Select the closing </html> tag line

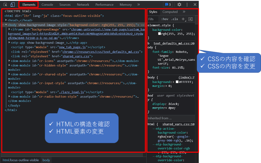[11, 110]
